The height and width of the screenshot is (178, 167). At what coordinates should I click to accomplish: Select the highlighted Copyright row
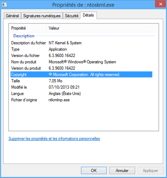[x=81, y=75]
